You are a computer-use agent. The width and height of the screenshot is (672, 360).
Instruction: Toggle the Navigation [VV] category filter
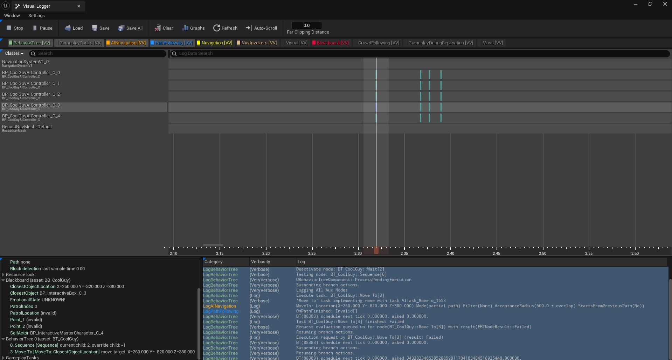(x=215, y=43)
